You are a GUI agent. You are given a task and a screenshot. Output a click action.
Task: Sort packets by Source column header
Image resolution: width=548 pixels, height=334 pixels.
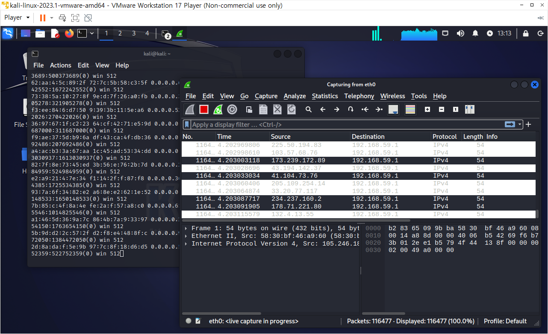click(x=309, y=137)
